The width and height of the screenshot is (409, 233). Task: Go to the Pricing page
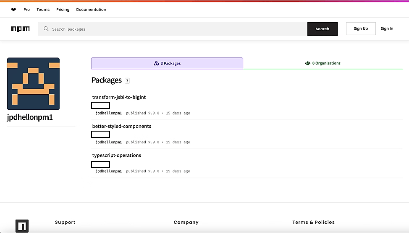click(63, 10)
